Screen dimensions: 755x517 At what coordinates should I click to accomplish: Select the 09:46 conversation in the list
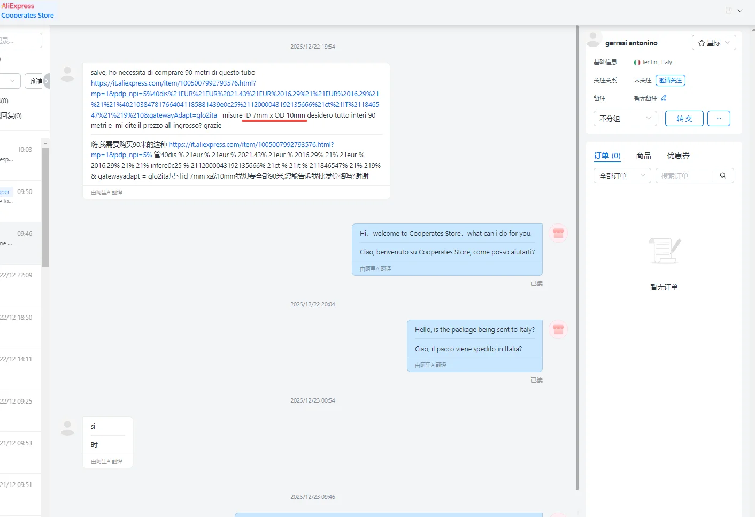click(20, 243)
